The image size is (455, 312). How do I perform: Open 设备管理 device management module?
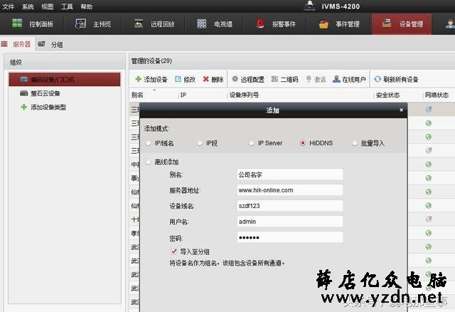(402, 24)
